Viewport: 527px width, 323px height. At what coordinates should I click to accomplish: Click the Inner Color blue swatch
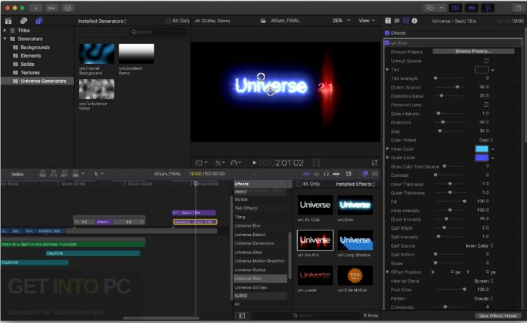[x=482, y=149]
